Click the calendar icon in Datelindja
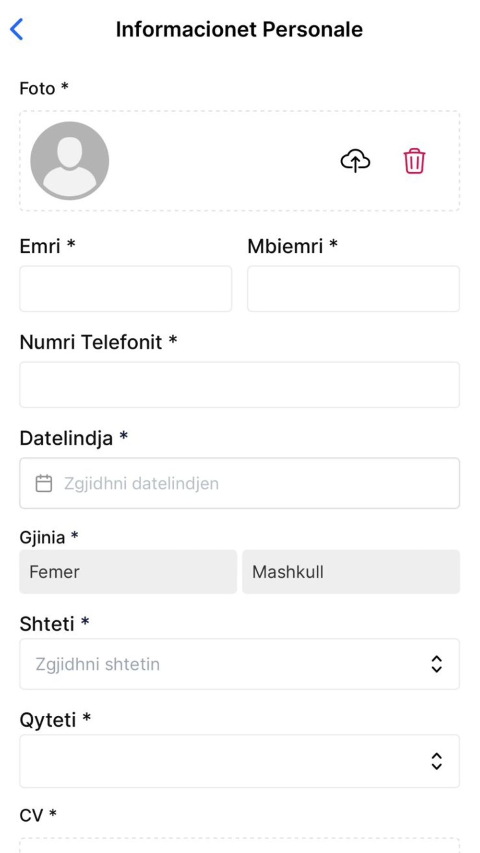480x853 pixels. 44,483
